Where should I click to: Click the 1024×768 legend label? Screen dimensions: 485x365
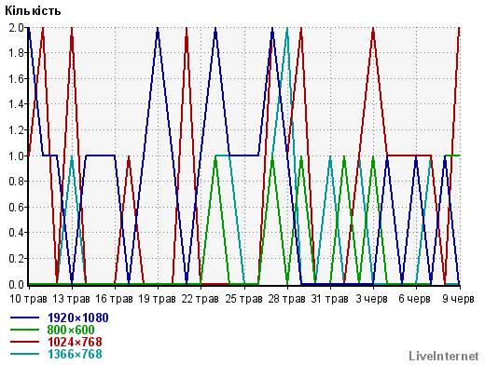point(75,342)
